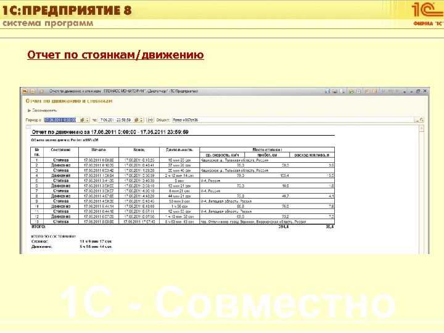This screenshot has width=444, height=333.
Task: Open Print preview from the toolbar
Action: [x=342, y=91]
